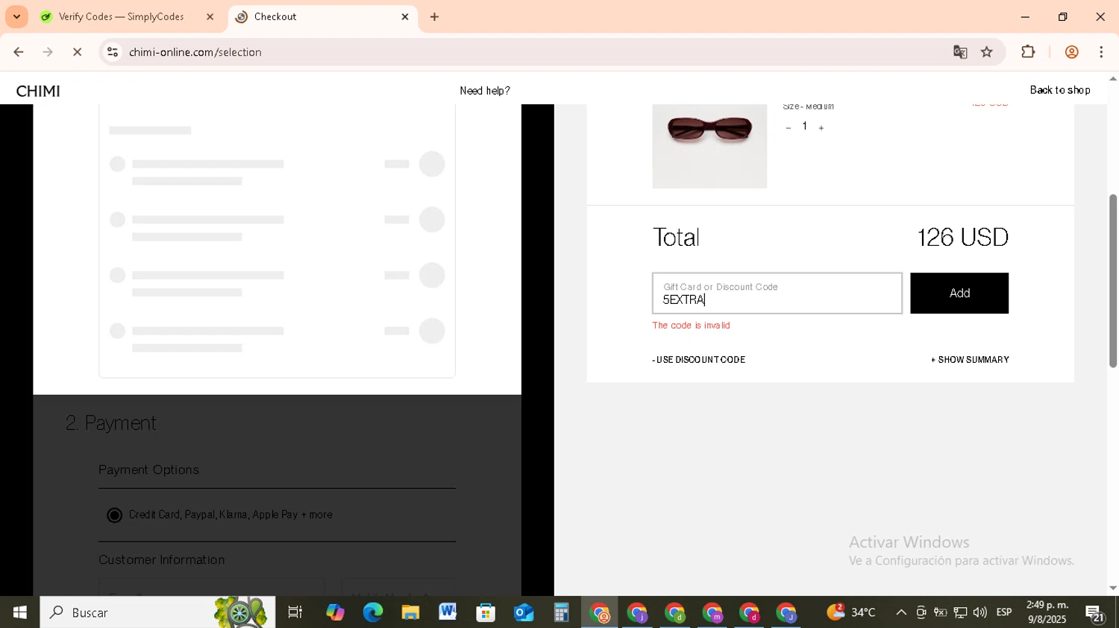1119x628 pixels.
Task: Open the clock and date flyout
Action: click(1047, 612)
